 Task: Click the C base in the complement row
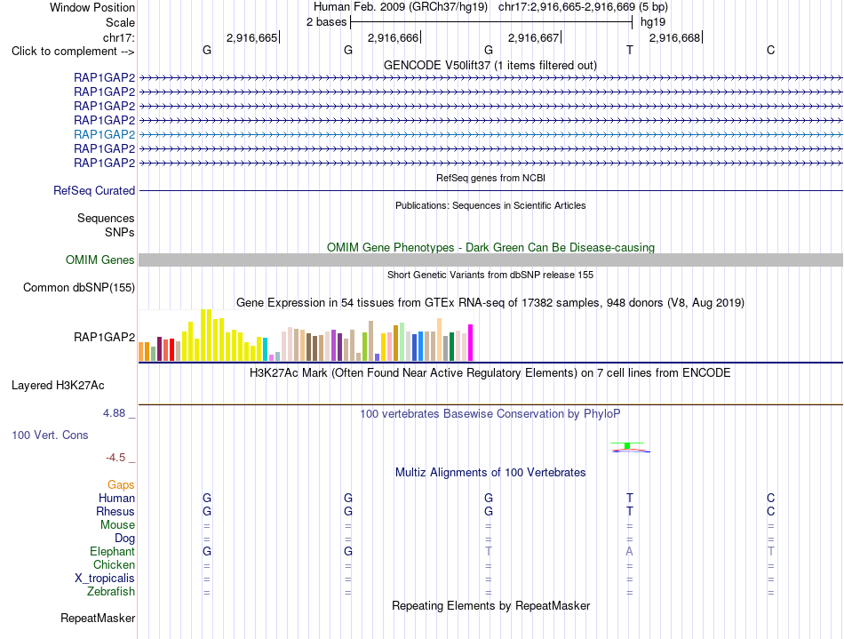771,50
